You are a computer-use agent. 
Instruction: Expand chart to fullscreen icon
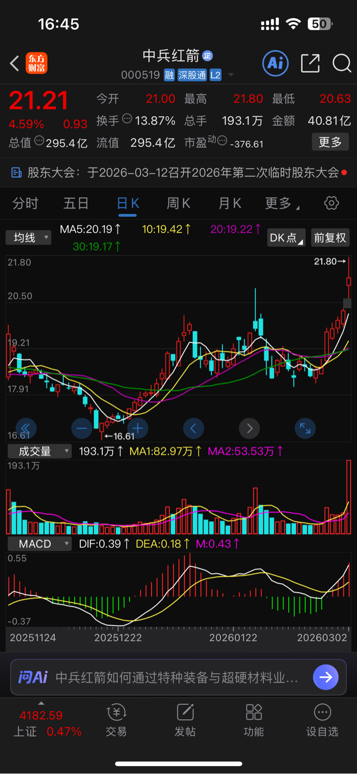point(305,428)
